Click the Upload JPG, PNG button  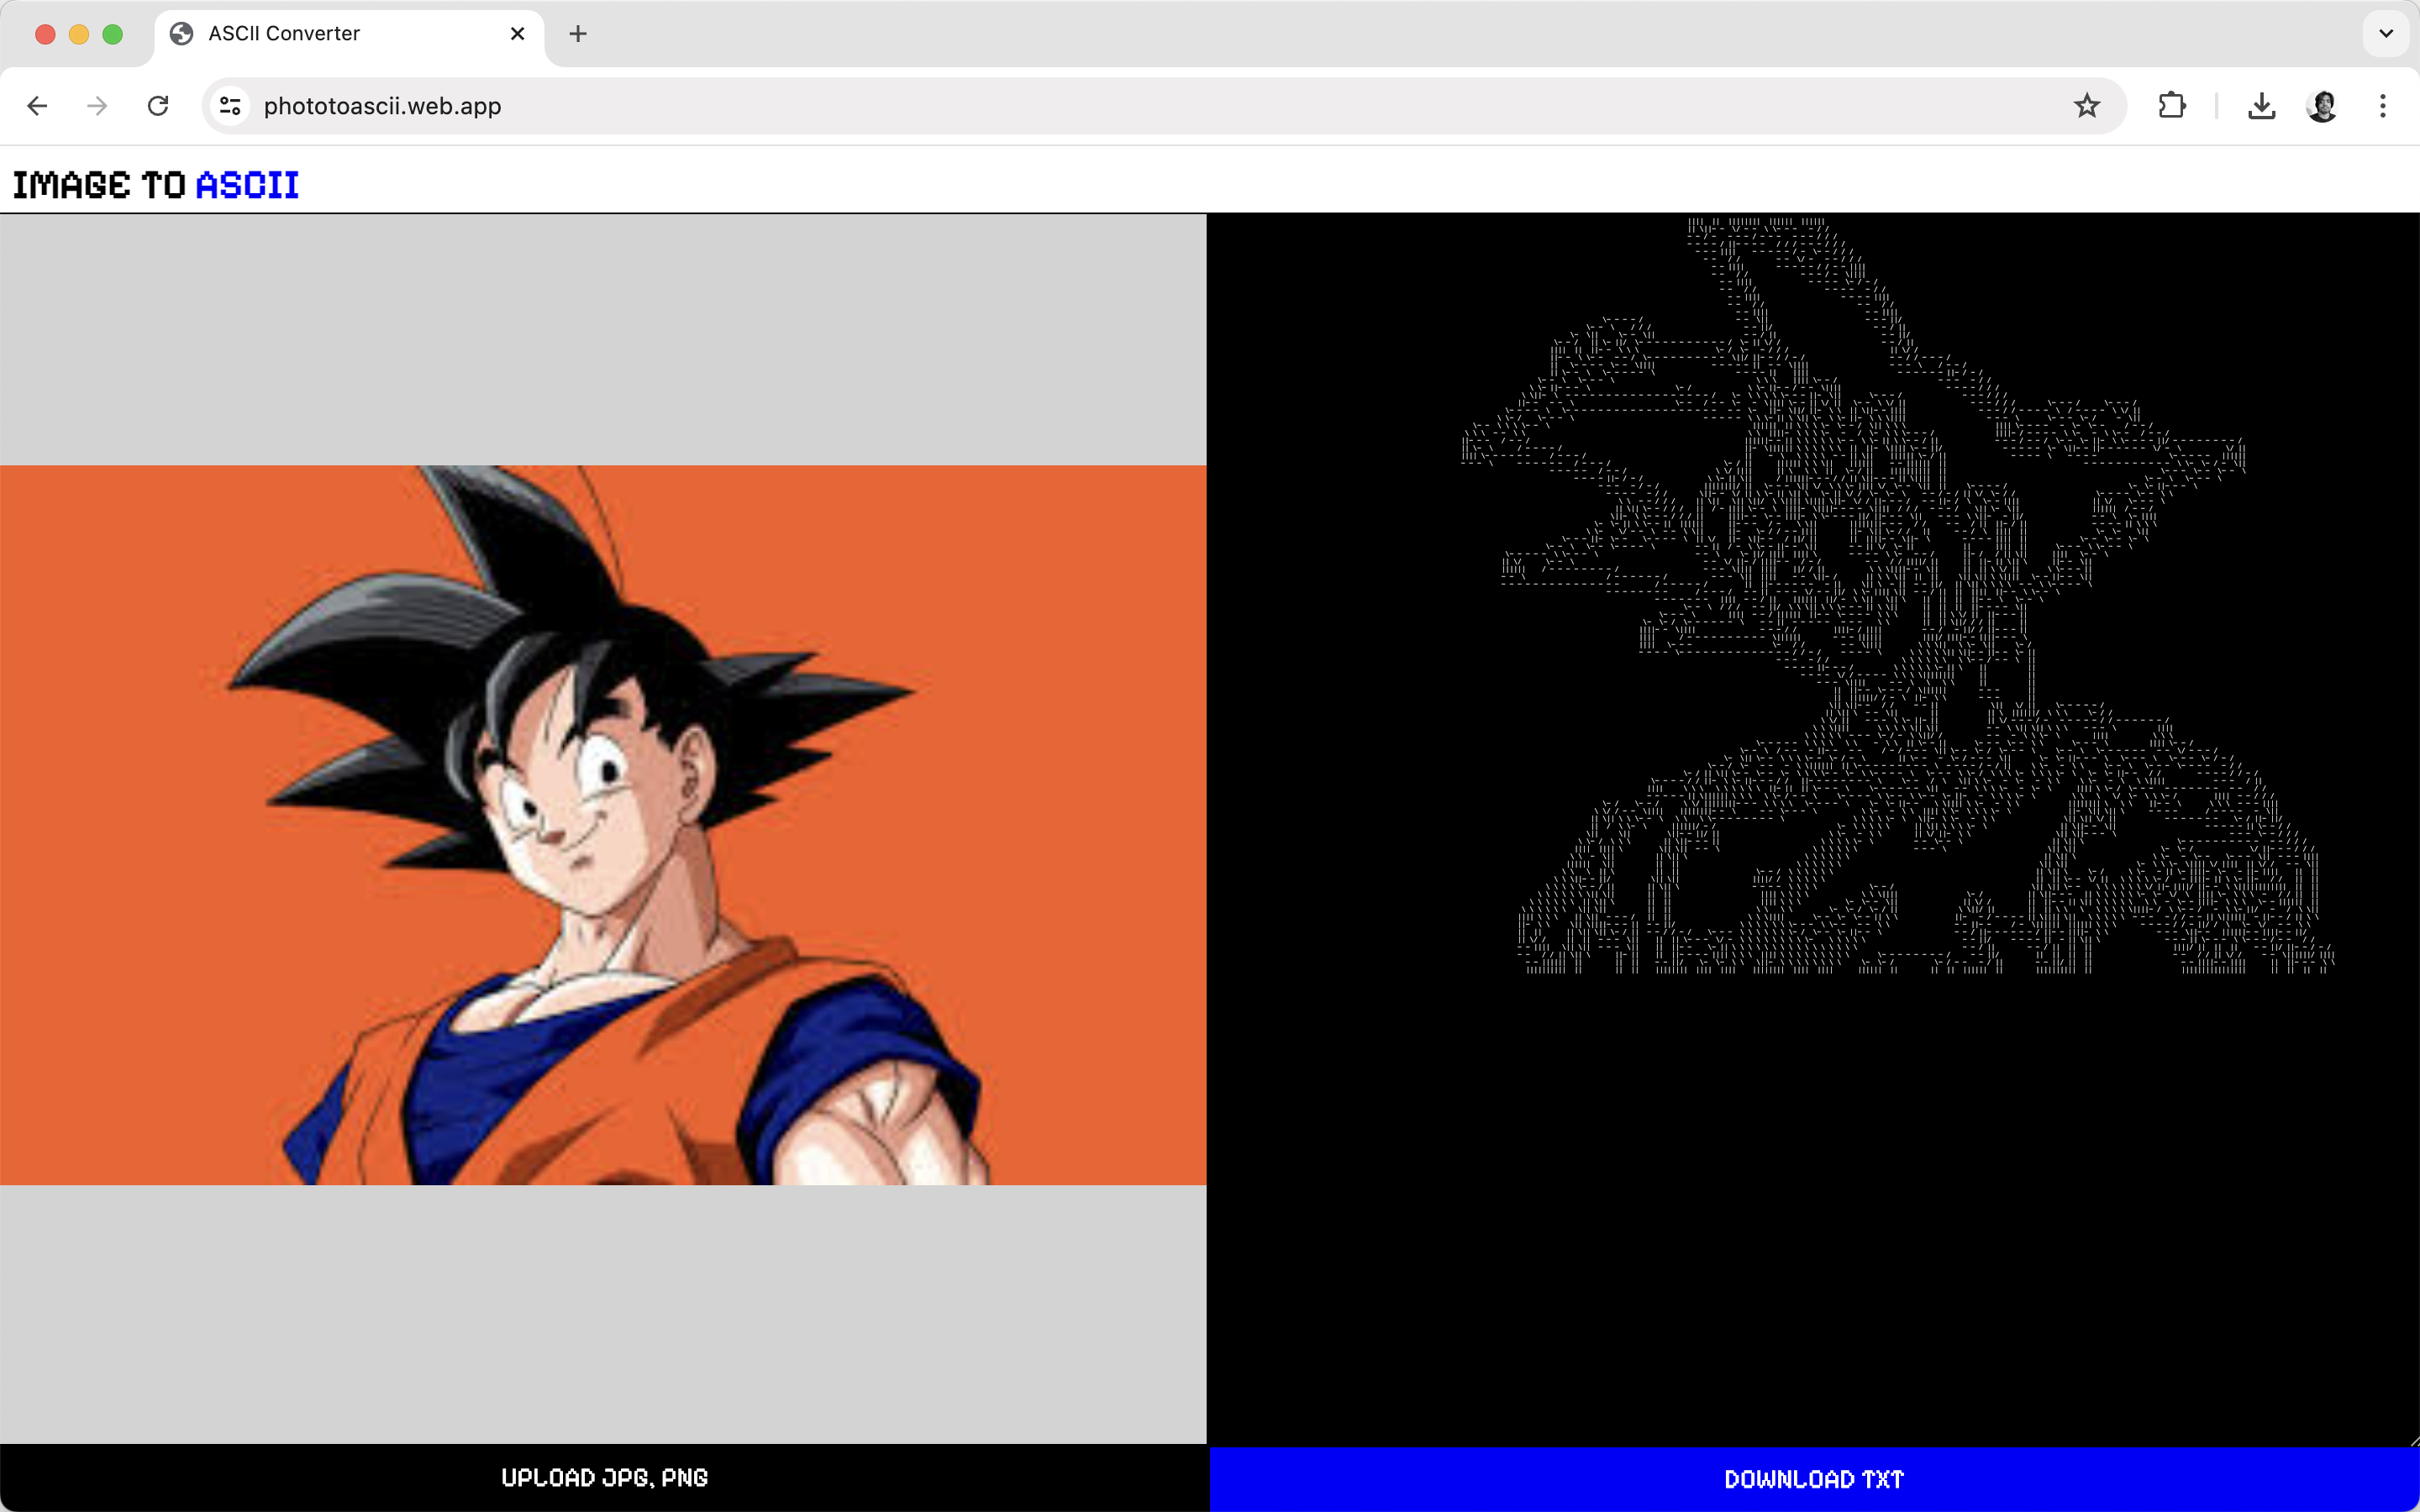tap(604, 1478)
